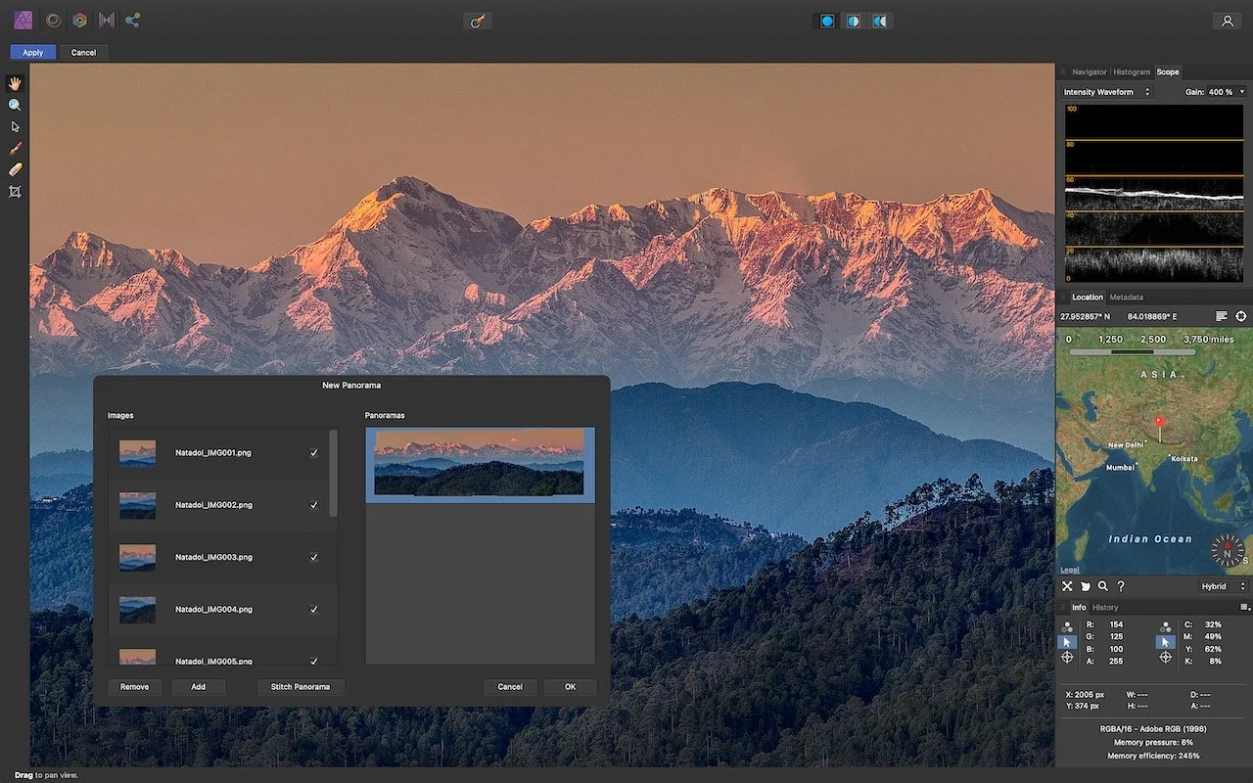Viewport: 1253px width, 783px height.
Task: Uncheck Natadol_IMG003.png in the Images list
Action: pyautogui.click(x=313, y=557)
